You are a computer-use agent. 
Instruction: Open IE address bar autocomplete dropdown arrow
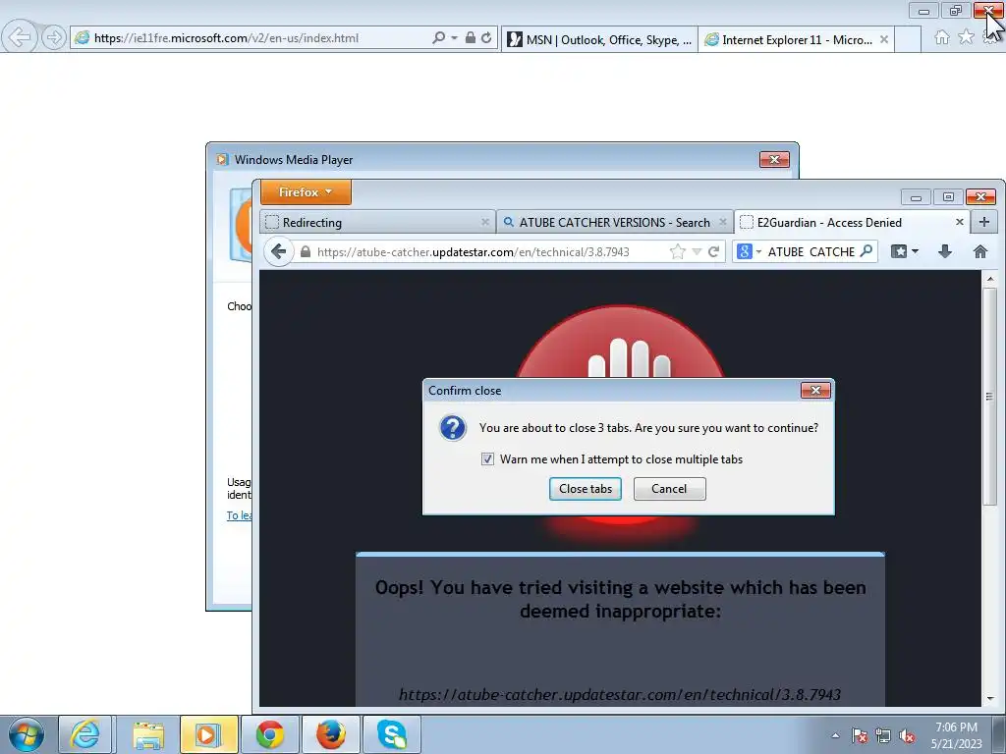pos(454,38)
